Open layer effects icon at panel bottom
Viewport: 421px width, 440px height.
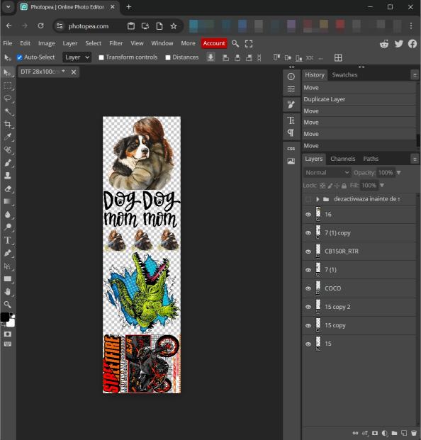(x=365, y=433)
